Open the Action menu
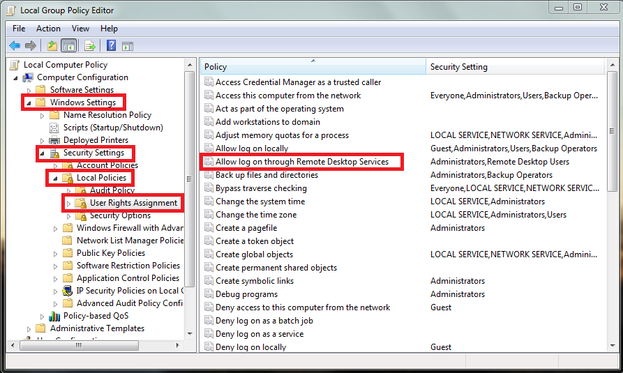623x373 pixels. (x=48, y=29)
